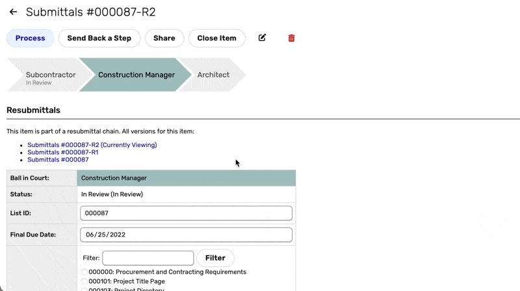Select 000101 Project Title Page radio
The height and width of the screenshot is (291, 520).
(84, 282)
